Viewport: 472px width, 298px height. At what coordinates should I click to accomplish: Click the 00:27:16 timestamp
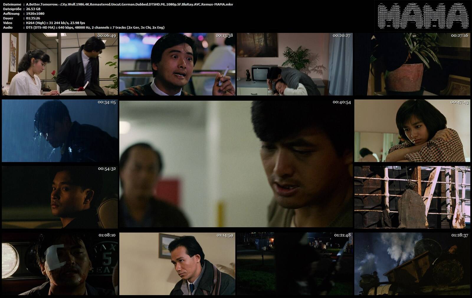(459, 36)
